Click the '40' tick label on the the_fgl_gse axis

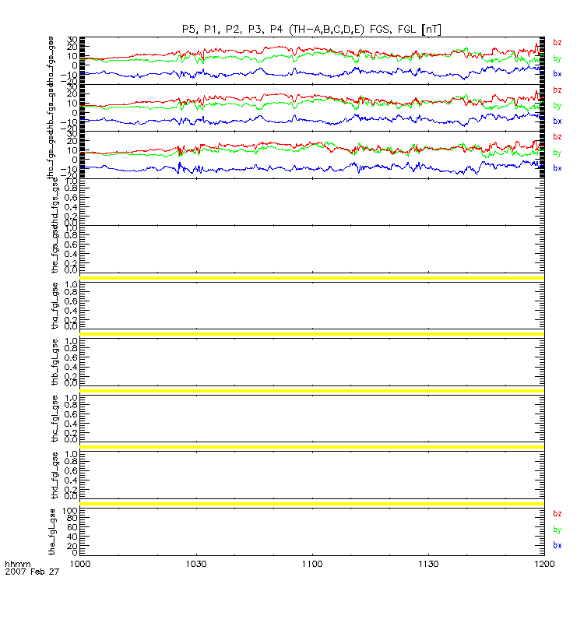click(72, 537)
